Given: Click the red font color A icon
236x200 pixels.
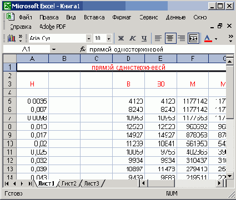Looking at the screenshot, I should [x=208, y=38].
